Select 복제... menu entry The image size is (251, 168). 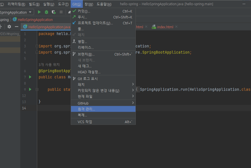pyautogui.click(x=103, y=115)
